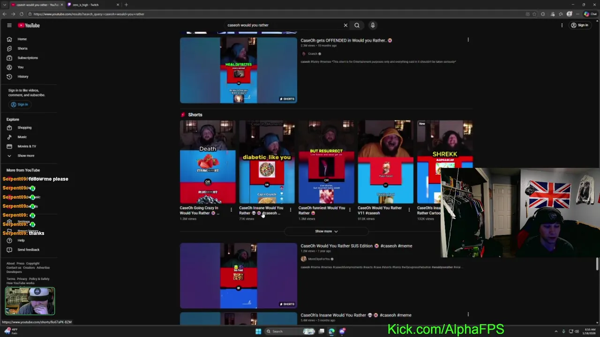600x337 pixels.
Task: Open a new browser tab with plus
Action: tap(126, 5)
